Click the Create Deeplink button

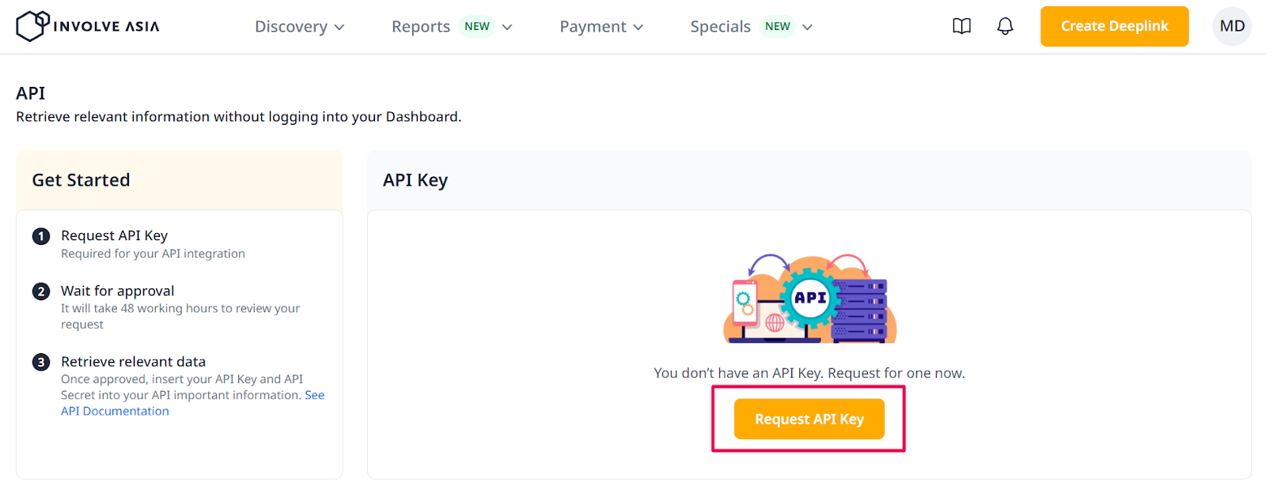[1114, 26]
